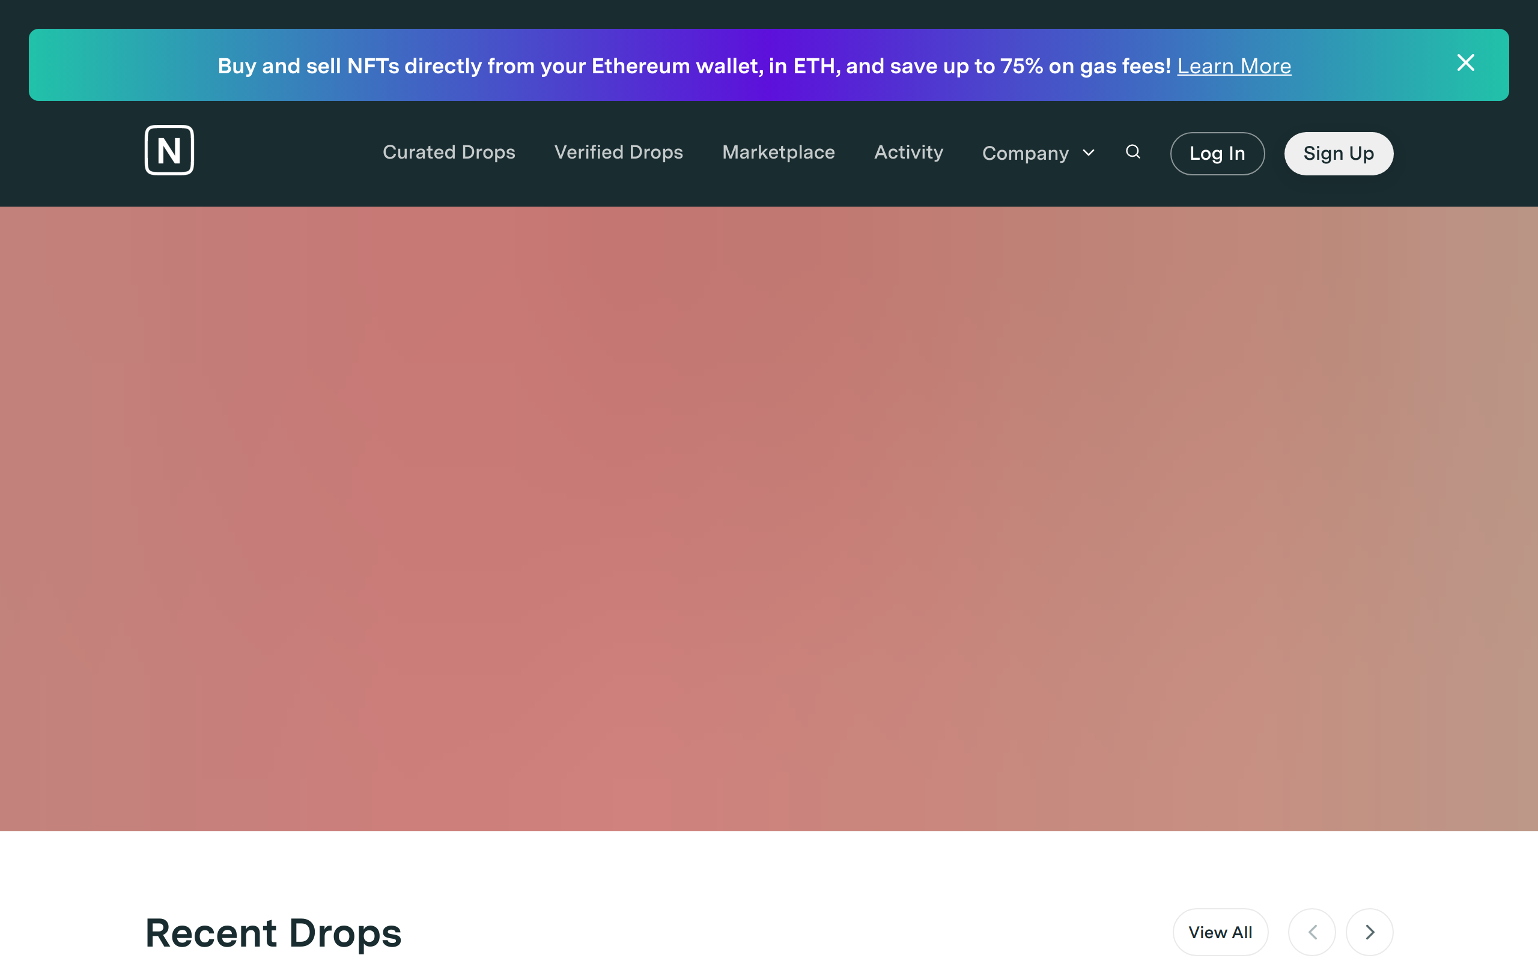Screen dimensions: 1538x961
Task: Go to previous Recent Drops slide
Action: [1312, 932]
